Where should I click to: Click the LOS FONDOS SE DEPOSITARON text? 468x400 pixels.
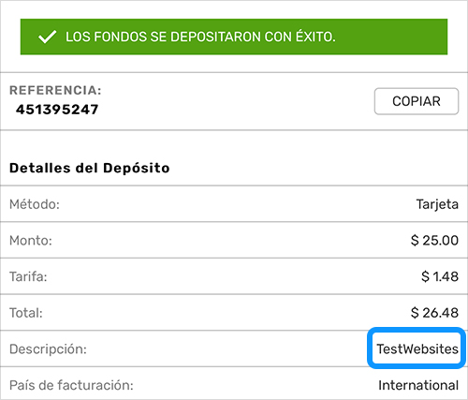(164, 37)
